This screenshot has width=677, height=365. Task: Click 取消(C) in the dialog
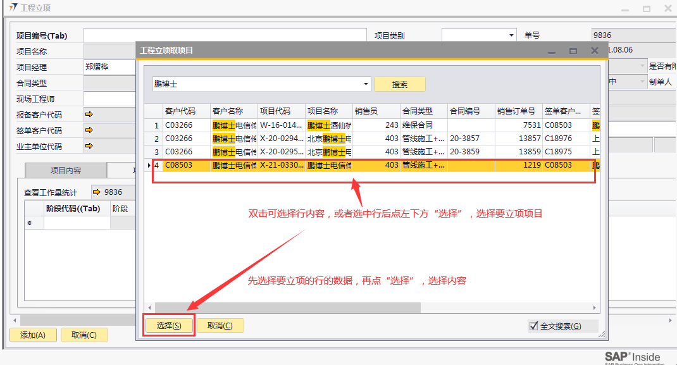(220, 325)
